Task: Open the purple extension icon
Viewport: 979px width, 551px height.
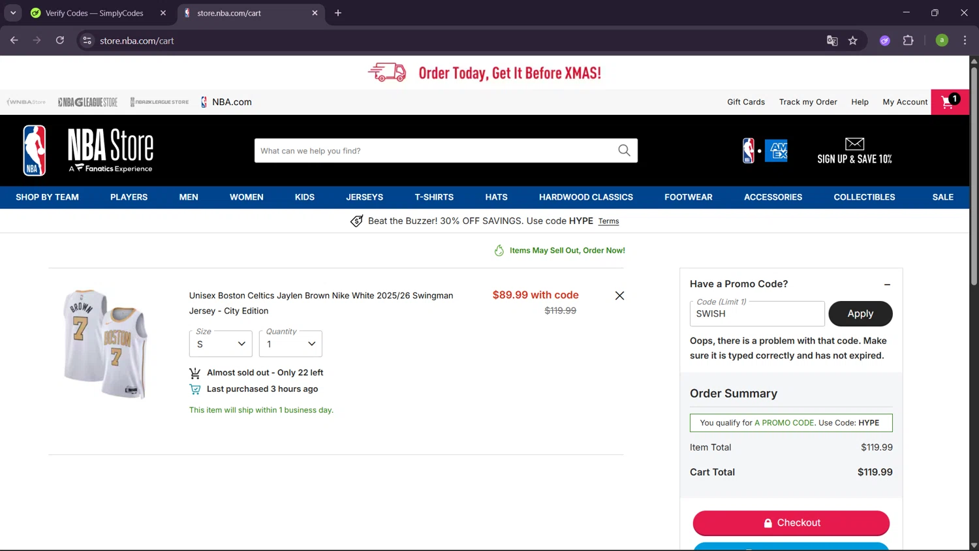Action: tap(885, 40)
